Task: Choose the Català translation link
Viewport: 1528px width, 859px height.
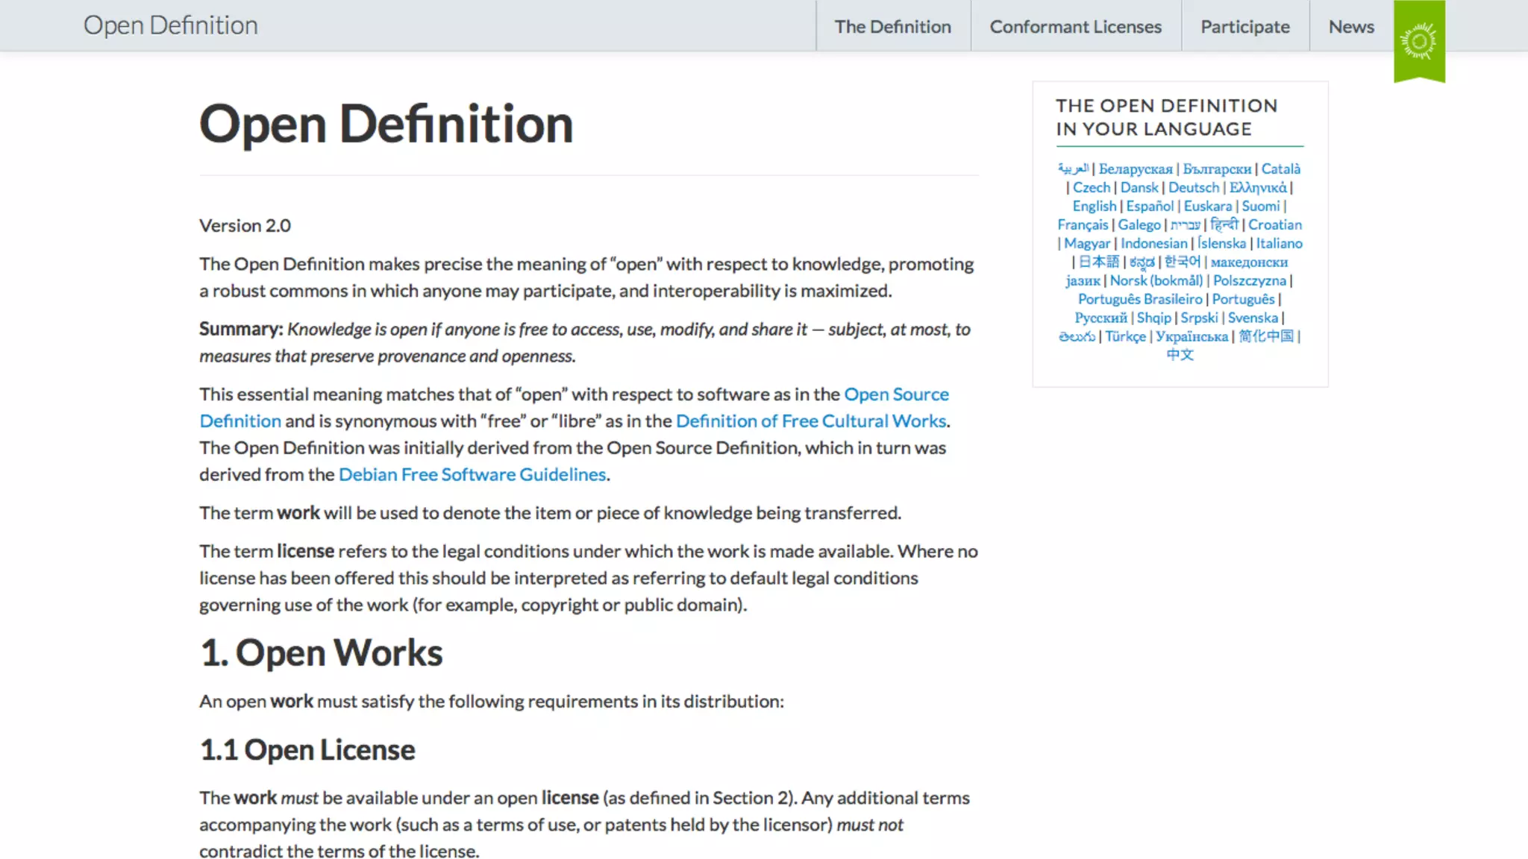Action: click(x=1280, y=169)
